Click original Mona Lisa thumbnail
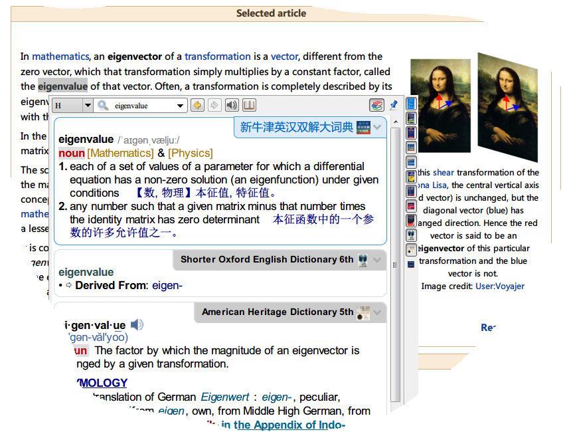 pos(440,106)
